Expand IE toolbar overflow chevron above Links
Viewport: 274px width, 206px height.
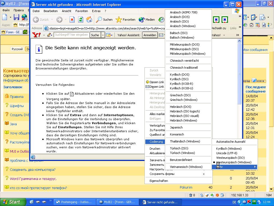[240, 16]
